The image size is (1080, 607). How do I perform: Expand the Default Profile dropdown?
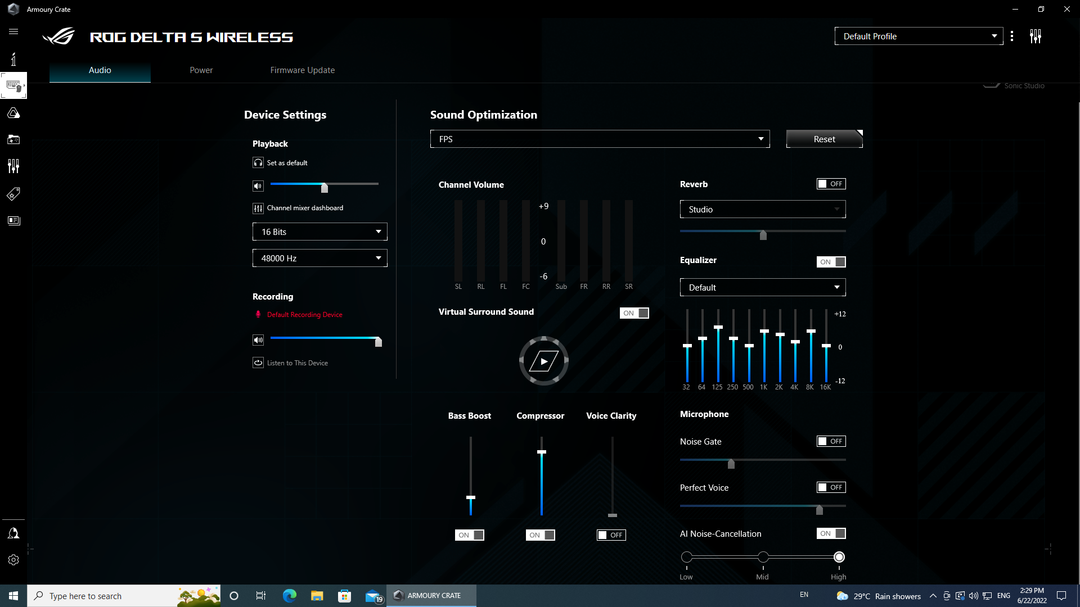[919, 36]
